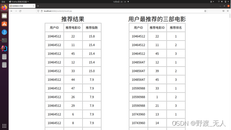Click movie ID 6 in left table

[73, 114]
